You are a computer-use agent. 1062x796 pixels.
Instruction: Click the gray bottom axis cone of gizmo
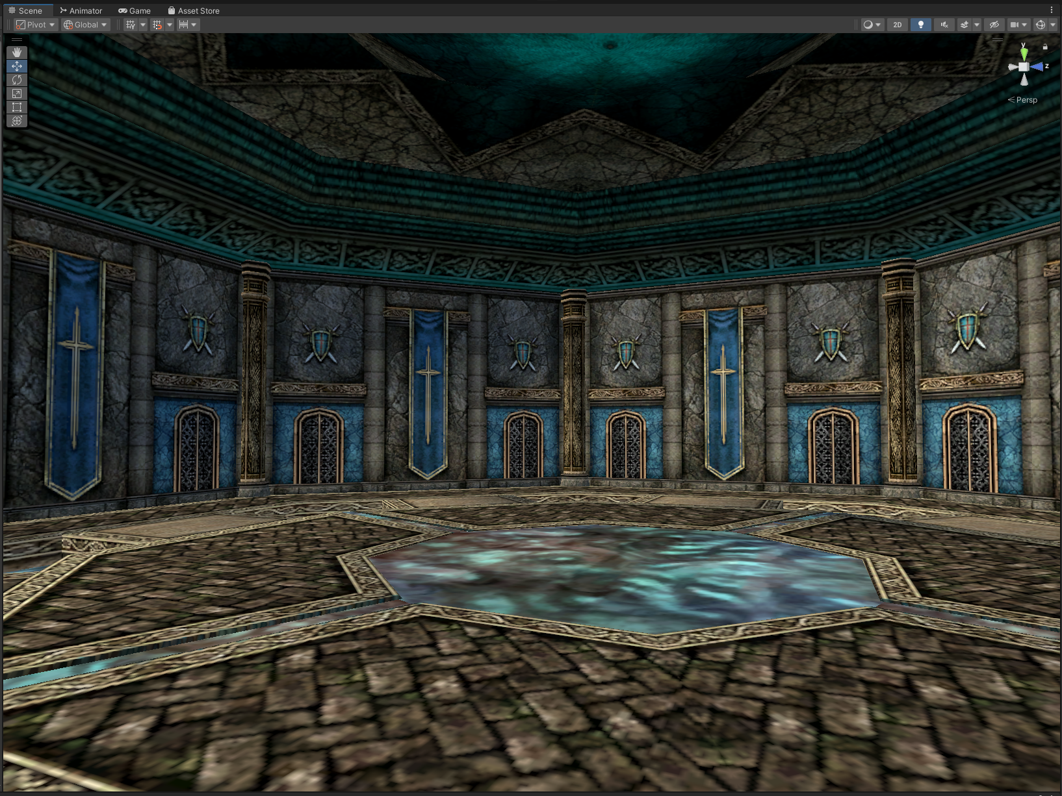(x=1024, y=80)
